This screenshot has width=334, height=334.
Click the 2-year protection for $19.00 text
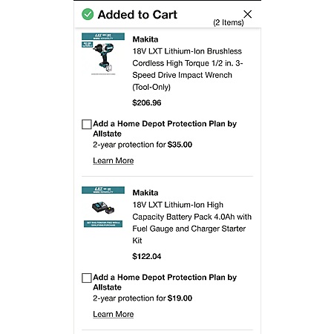click(143, 298)
